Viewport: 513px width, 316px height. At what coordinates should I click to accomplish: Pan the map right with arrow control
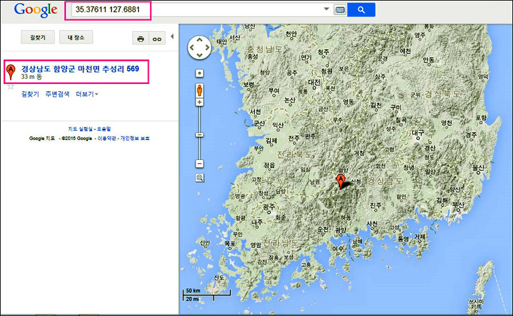coord(207,47)
